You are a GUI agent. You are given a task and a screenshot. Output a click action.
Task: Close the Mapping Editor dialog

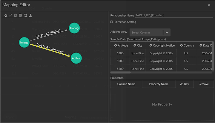(209, 5)
